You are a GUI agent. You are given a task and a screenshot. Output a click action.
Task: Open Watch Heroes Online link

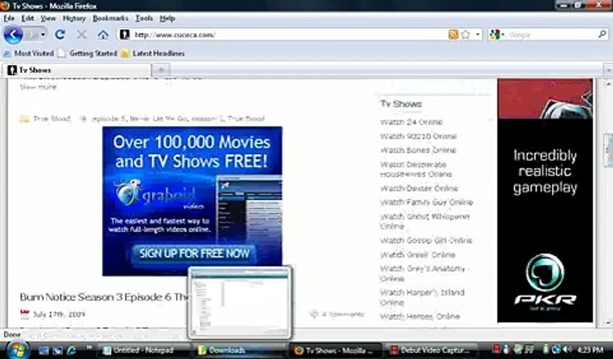tap(420, 316)
